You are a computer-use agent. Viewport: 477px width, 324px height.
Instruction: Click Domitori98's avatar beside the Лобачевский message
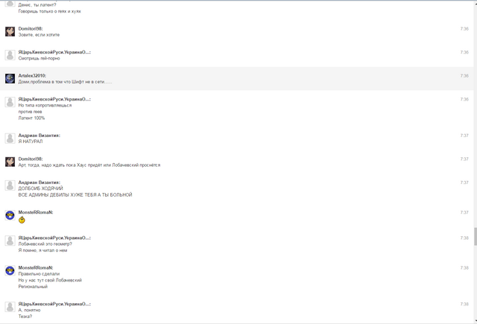tap(10, 162)
